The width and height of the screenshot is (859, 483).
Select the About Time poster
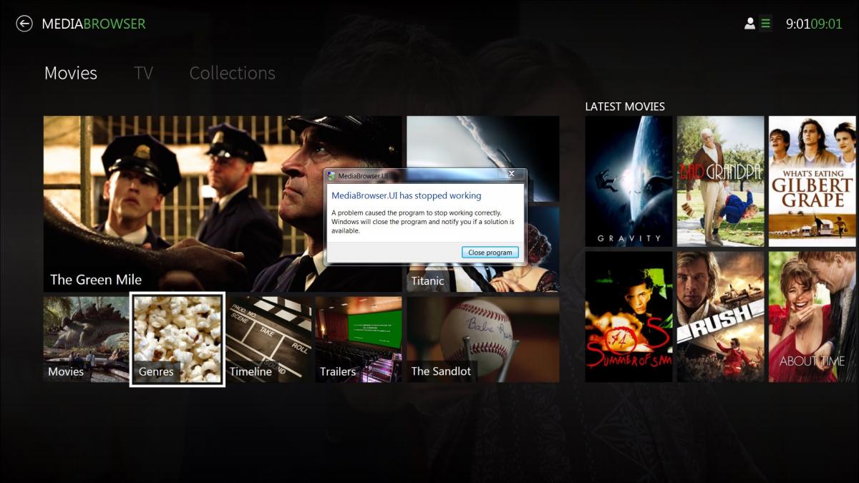click(x=812, y=316)
